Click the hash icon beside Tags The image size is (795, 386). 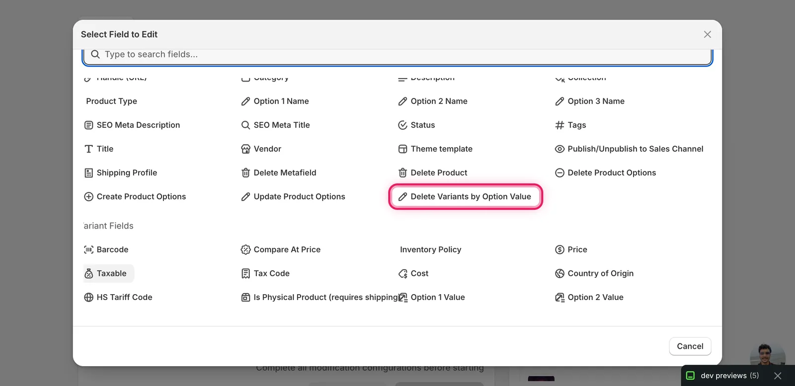559,125
